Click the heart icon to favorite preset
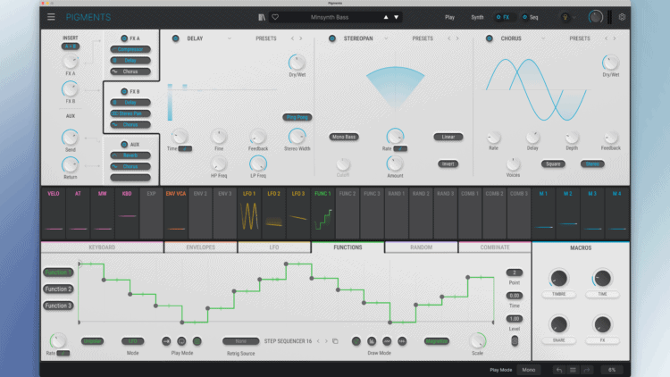Viewport: 670px width, 377px height. pyautogui.click(x=276, y=17)
